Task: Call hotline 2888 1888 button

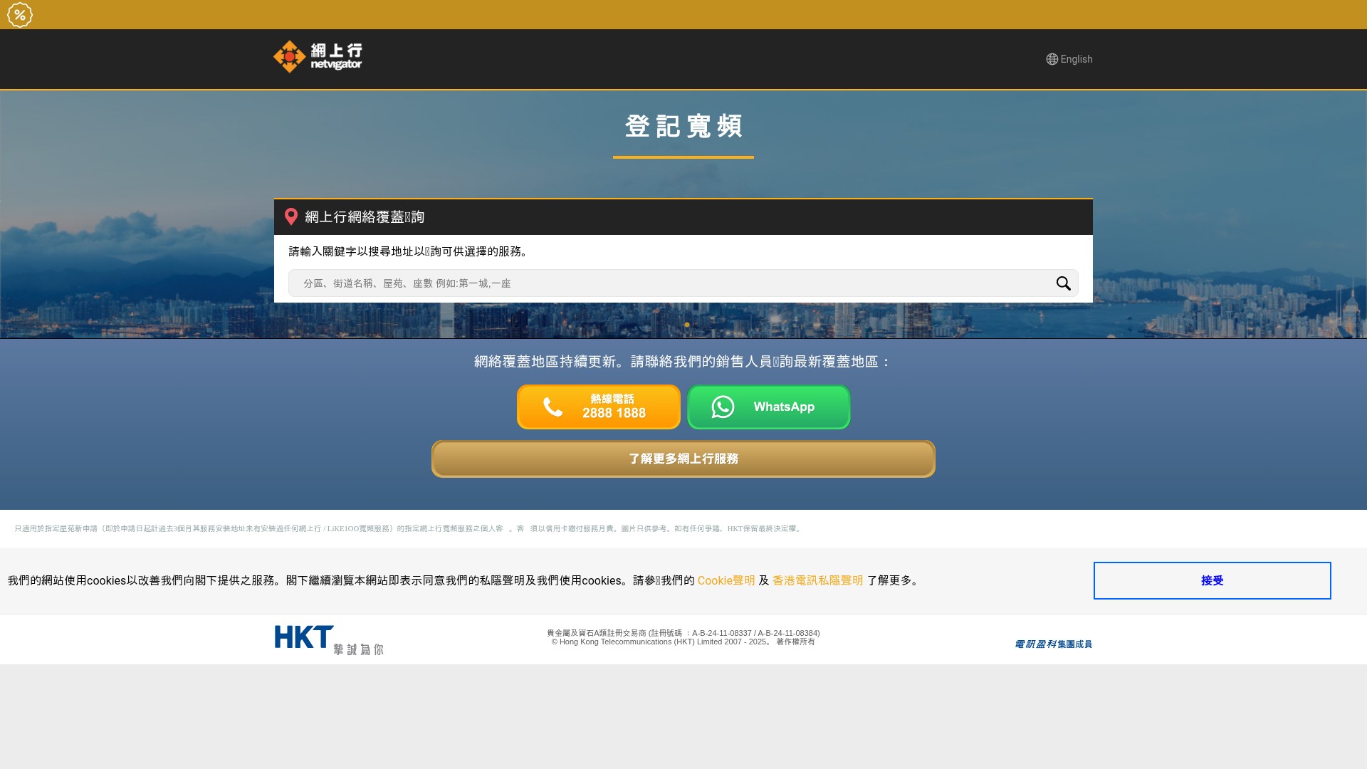Action: tap(599, 407)
